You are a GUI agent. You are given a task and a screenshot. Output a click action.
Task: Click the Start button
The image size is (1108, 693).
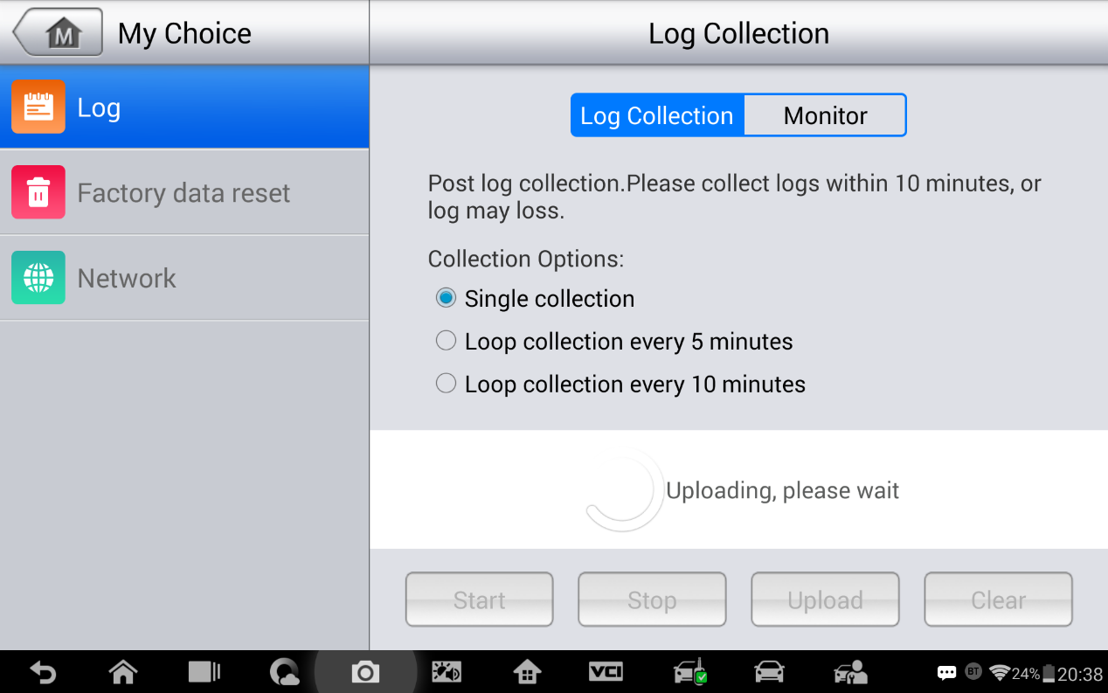point(479,599)
